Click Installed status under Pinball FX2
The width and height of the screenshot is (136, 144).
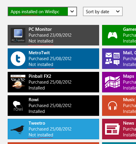[37, 88]
